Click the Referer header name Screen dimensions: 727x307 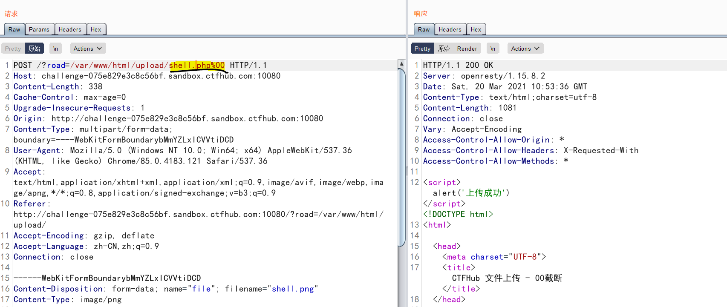(x=29, y=204)
